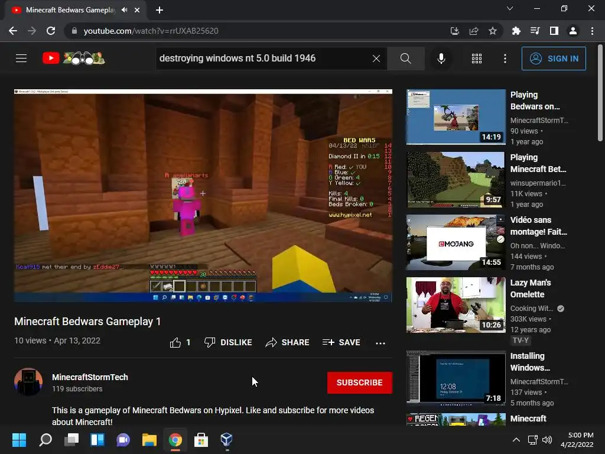Open Playing Minecraft Bet... video thumbnail

[456, 180]
